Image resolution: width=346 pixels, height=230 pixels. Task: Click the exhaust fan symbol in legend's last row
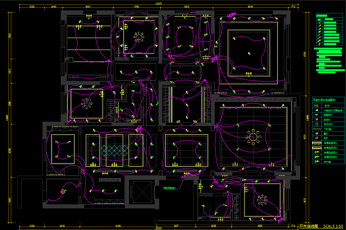[x=317, y=162]
